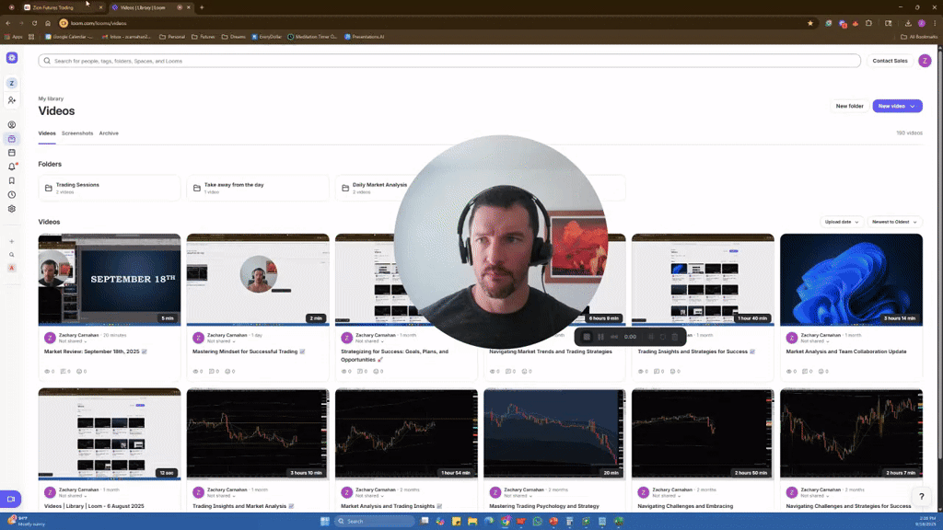Screen dimensions: 943x530
Task: Reload the browser page
Action: coord(34,23)
